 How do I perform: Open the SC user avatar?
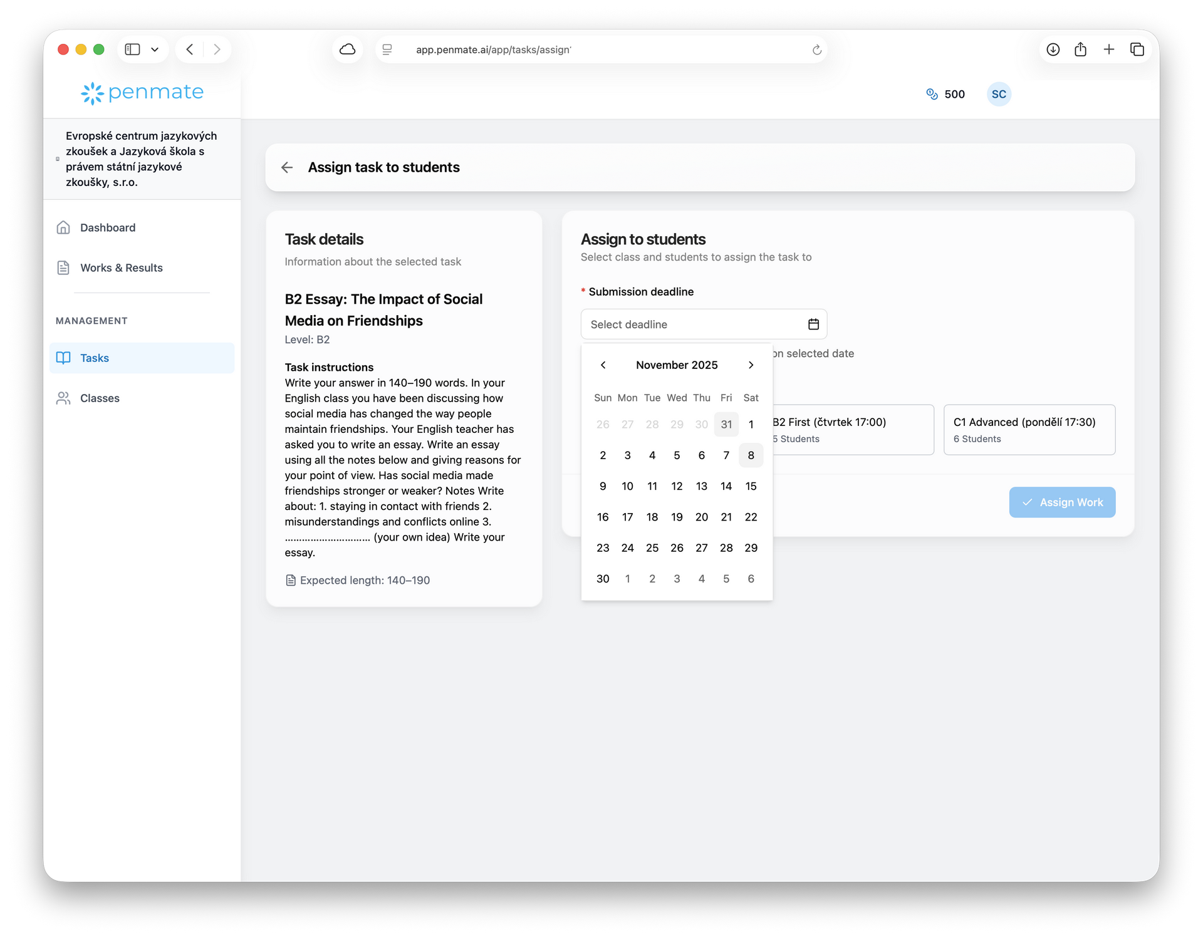coord(999,94)
